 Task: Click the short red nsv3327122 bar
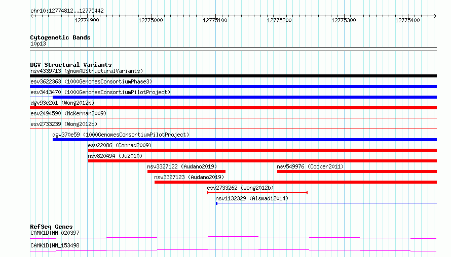click(186, 172)
